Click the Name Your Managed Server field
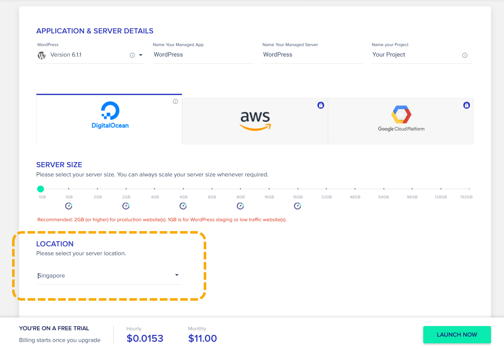Image resolution: width=504 pixels, height=349 pixels. click(313, 55)
